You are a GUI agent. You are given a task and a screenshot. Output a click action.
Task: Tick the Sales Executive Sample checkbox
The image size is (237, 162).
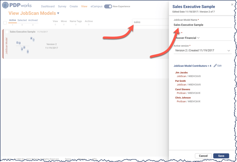tap(7, 32)
